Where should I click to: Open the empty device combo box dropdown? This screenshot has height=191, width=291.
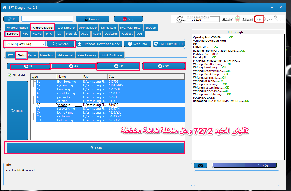click(x=71, y=19)
